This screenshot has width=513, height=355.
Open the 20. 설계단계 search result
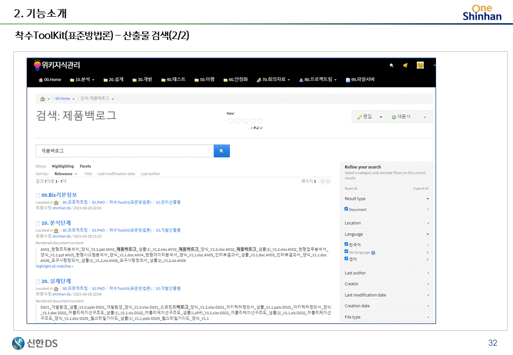click(x=56, y=281)
